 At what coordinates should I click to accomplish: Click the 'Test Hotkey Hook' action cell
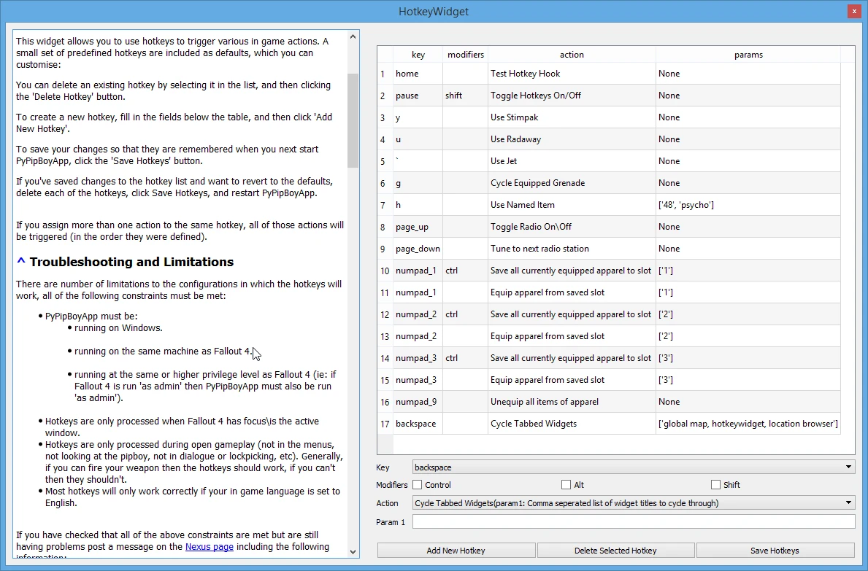572,74
